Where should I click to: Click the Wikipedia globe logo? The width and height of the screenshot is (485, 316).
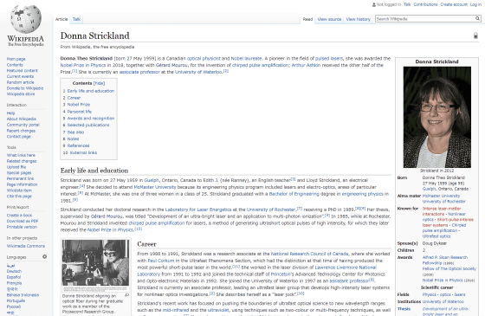(26, 19)
